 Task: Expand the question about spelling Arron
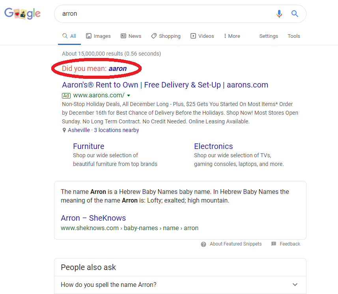(x=294, y=284)
